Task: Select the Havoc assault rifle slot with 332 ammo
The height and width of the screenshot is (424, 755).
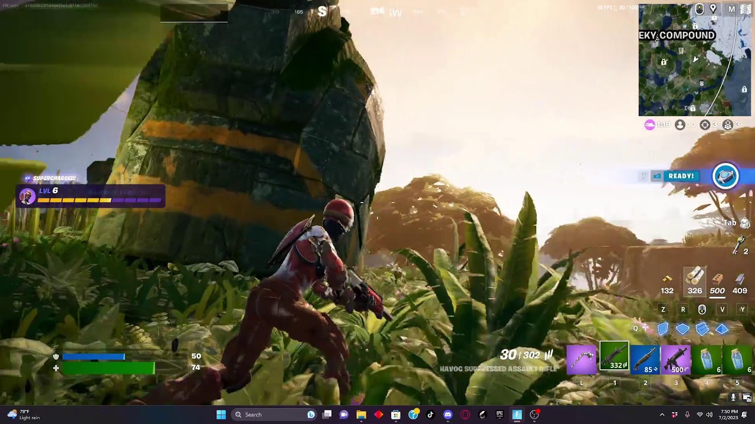Action: coord(614,357)
